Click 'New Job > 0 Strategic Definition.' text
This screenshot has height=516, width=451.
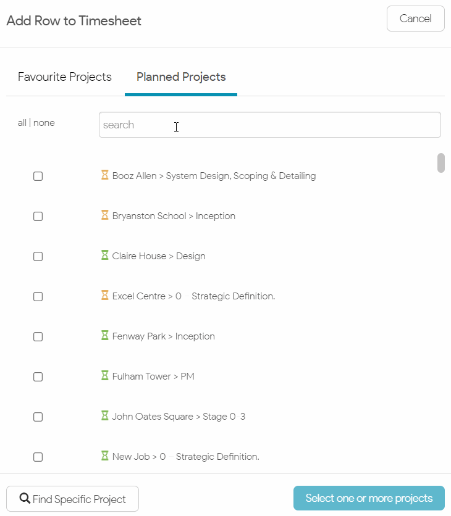click(x=186, y=456)
